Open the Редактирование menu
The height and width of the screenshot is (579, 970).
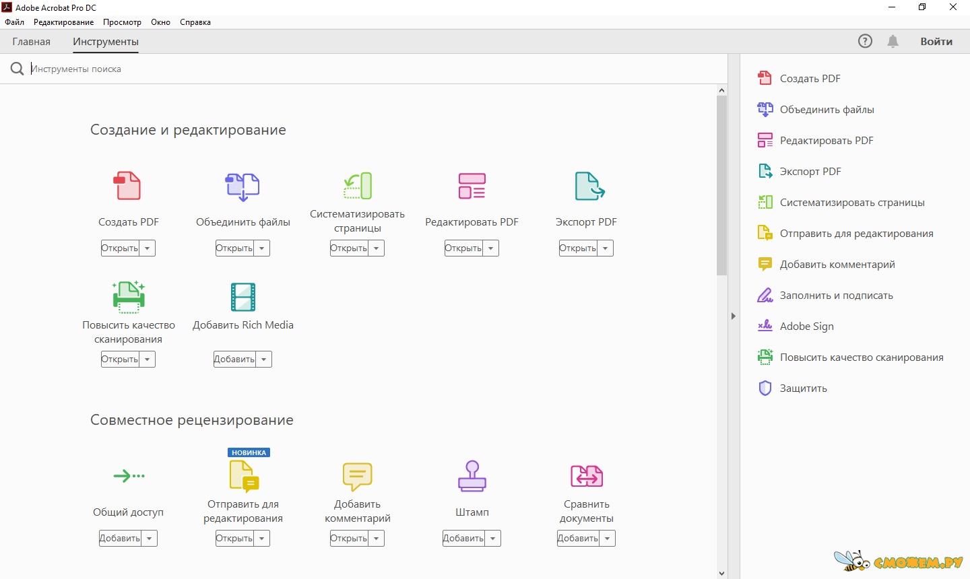click(x=64, y=22)
